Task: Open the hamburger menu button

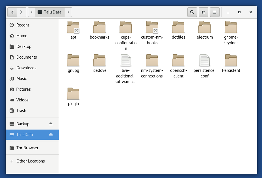Action: point(215,12)
